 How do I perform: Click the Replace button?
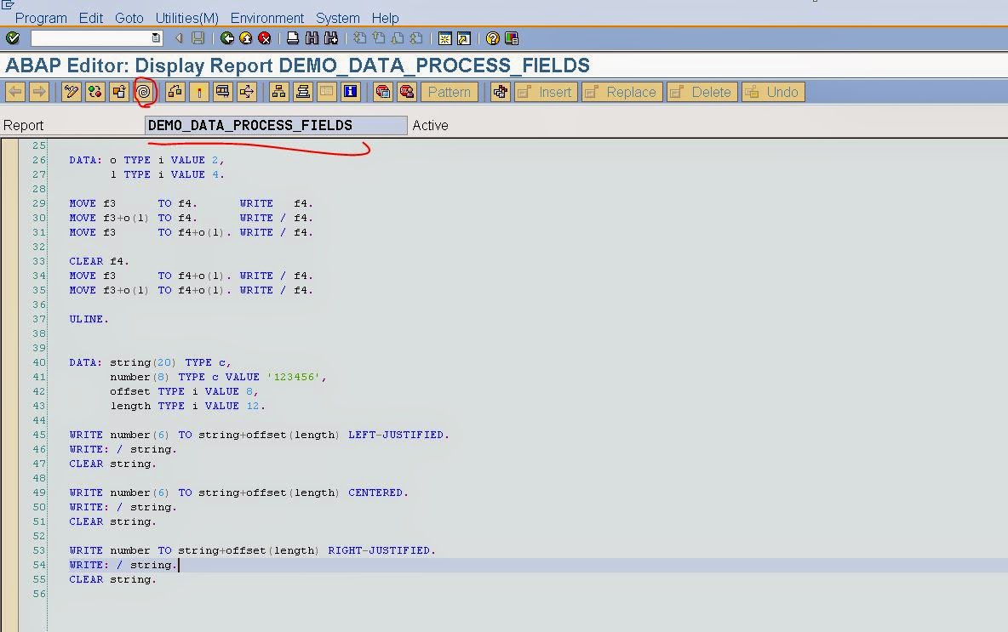(x=621, y=91)
